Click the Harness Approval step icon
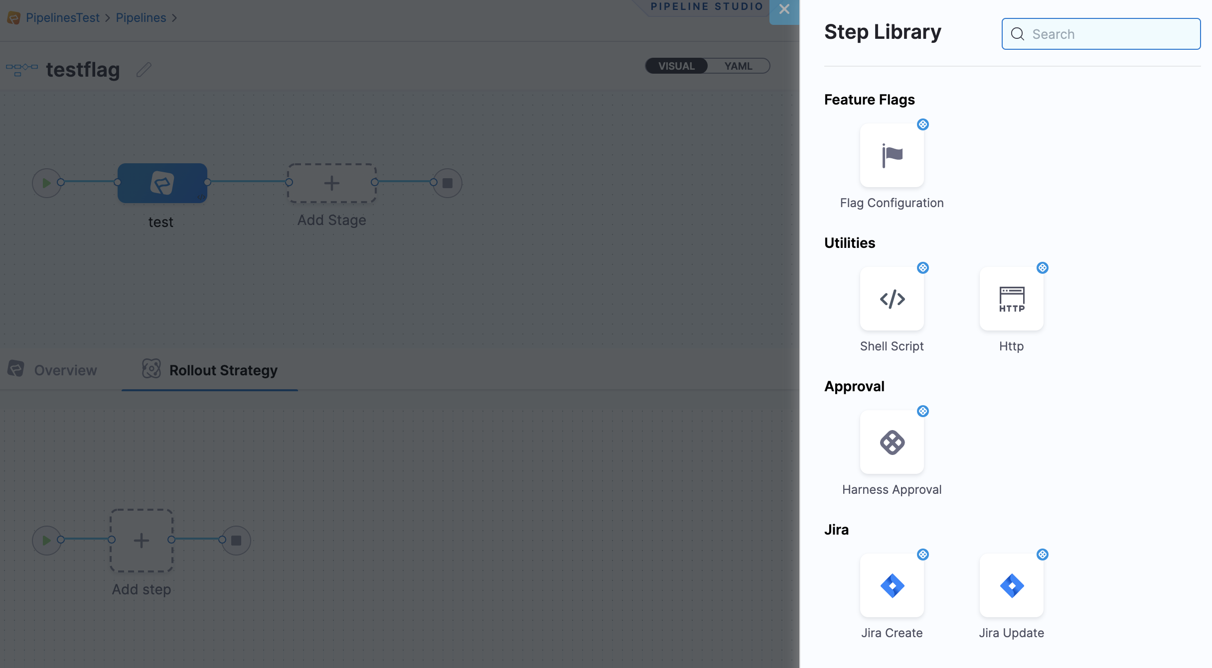This screenshot has width=1212, height=668. pos(892,442)
